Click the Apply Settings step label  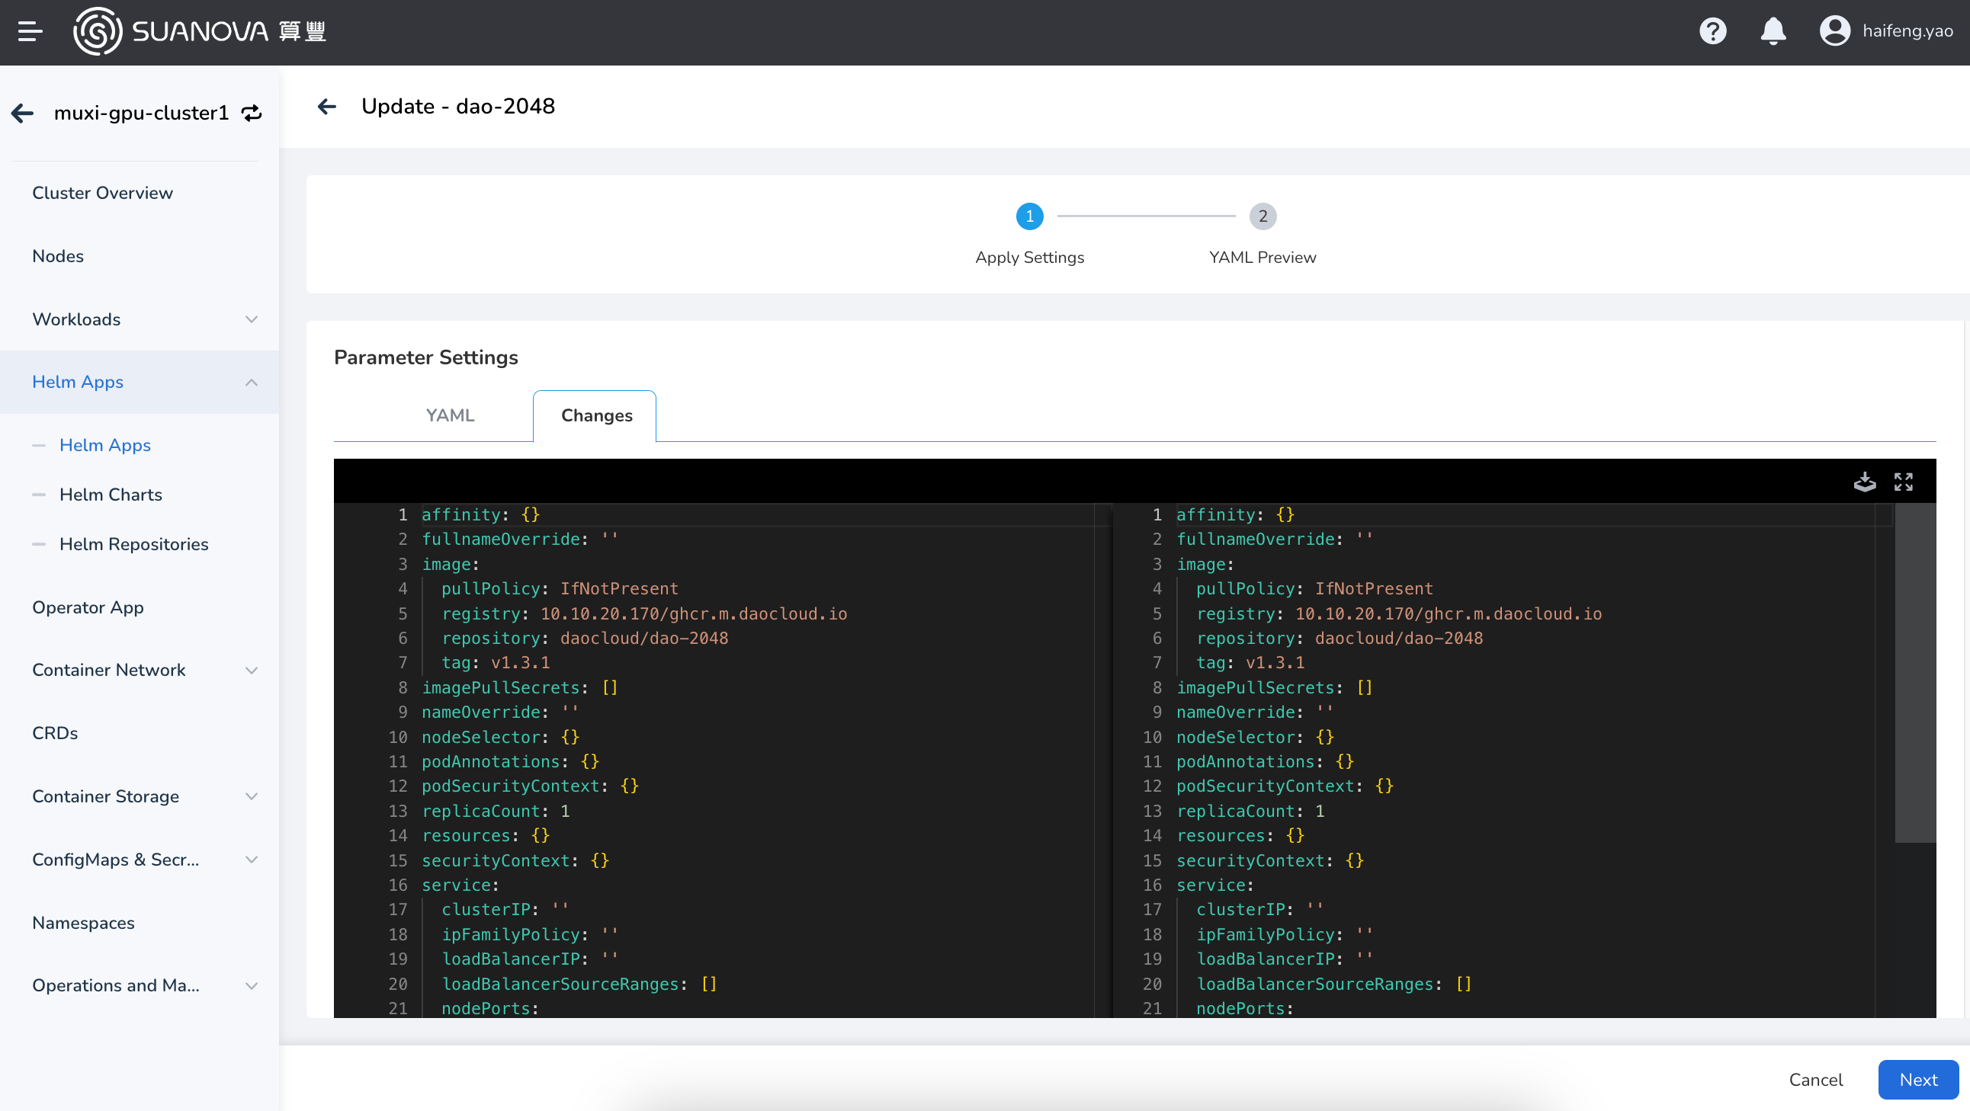pos(1029,258)
